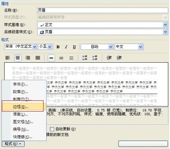
Task: Select center alignment icon
Action: pyautogui.click(x=18, y=58)
